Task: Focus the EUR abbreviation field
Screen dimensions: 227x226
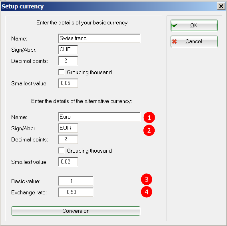Action: click(x=68, y=128)
